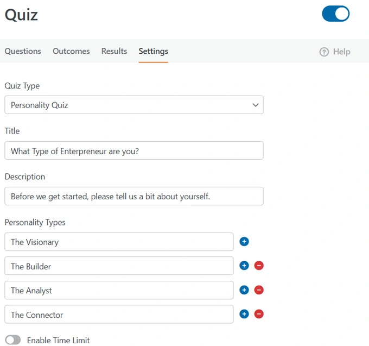Image resolution: width=369 pixels, height=346 pixels.
Task: Remove The Analyst personality type
Action: pos(259,290)
